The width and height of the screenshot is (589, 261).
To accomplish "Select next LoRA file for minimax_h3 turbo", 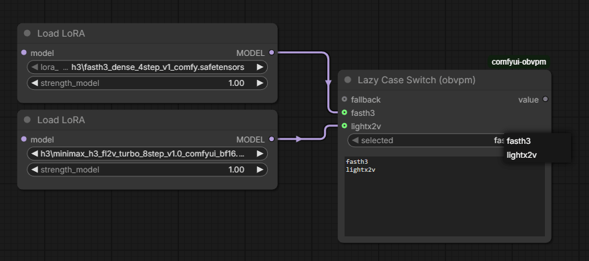I will [260, 154].
